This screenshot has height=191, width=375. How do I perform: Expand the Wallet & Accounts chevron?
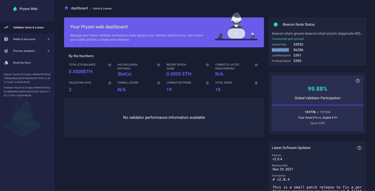(48, 39)
